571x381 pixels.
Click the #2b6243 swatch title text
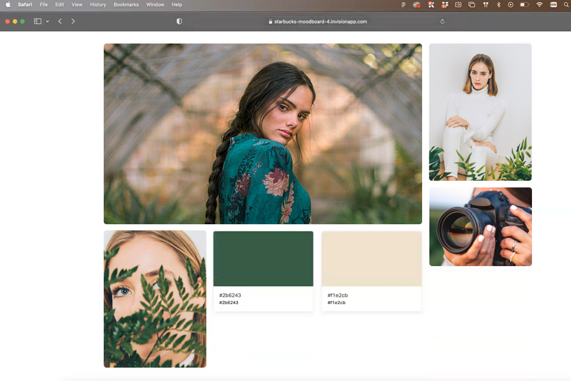230,295
